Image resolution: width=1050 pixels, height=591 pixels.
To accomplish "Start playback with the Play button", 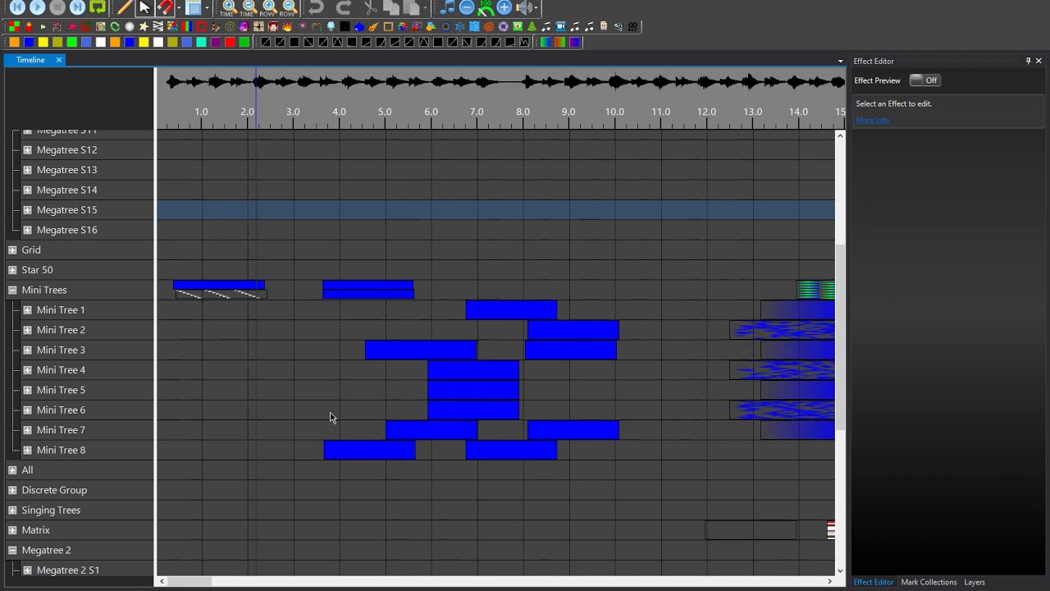I will [37, 7].
